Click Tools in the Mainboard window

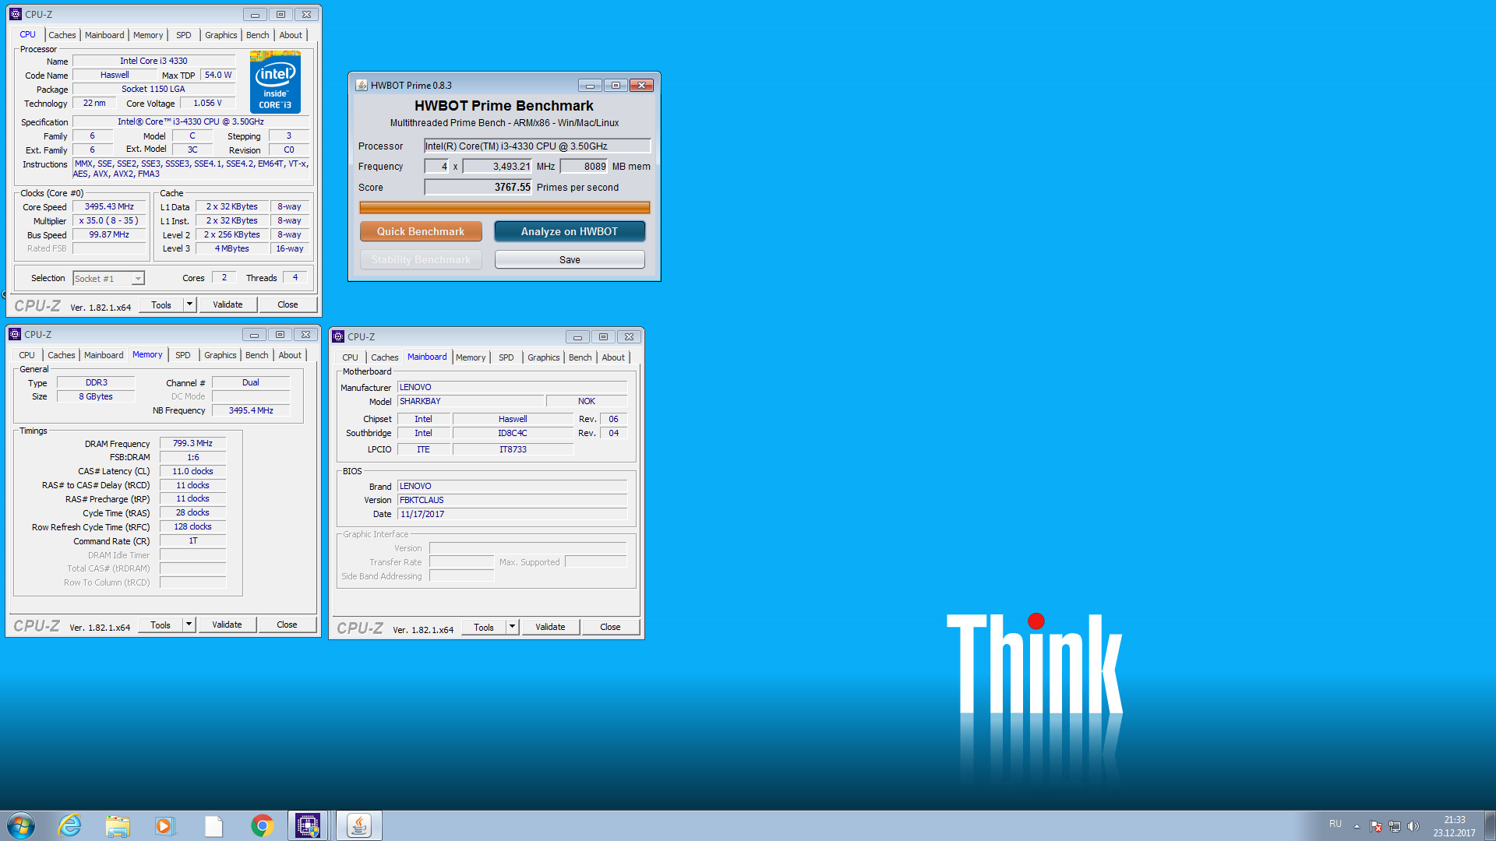point(484,627)
